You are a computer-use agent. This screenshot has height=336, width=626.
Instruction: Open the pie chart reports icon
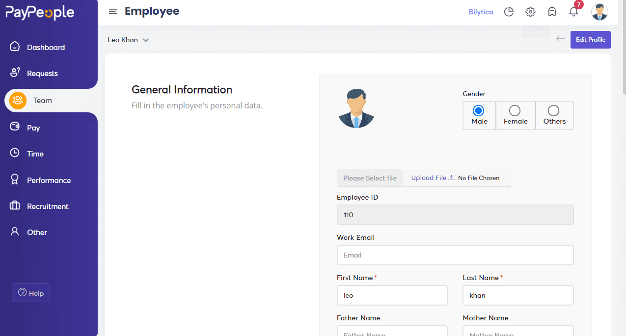pyautogui.click(x=509, y=12)
